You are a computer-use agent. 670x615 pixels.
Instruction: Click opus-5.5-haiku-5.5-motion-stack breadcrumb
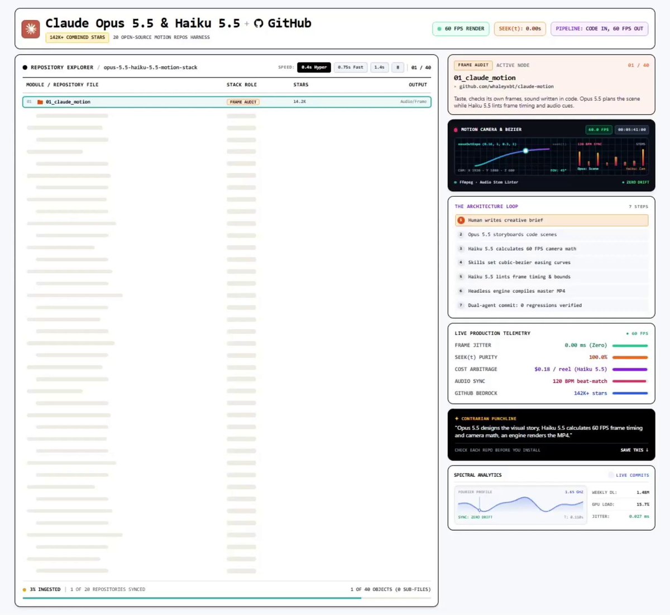click(x=150, y=67)
